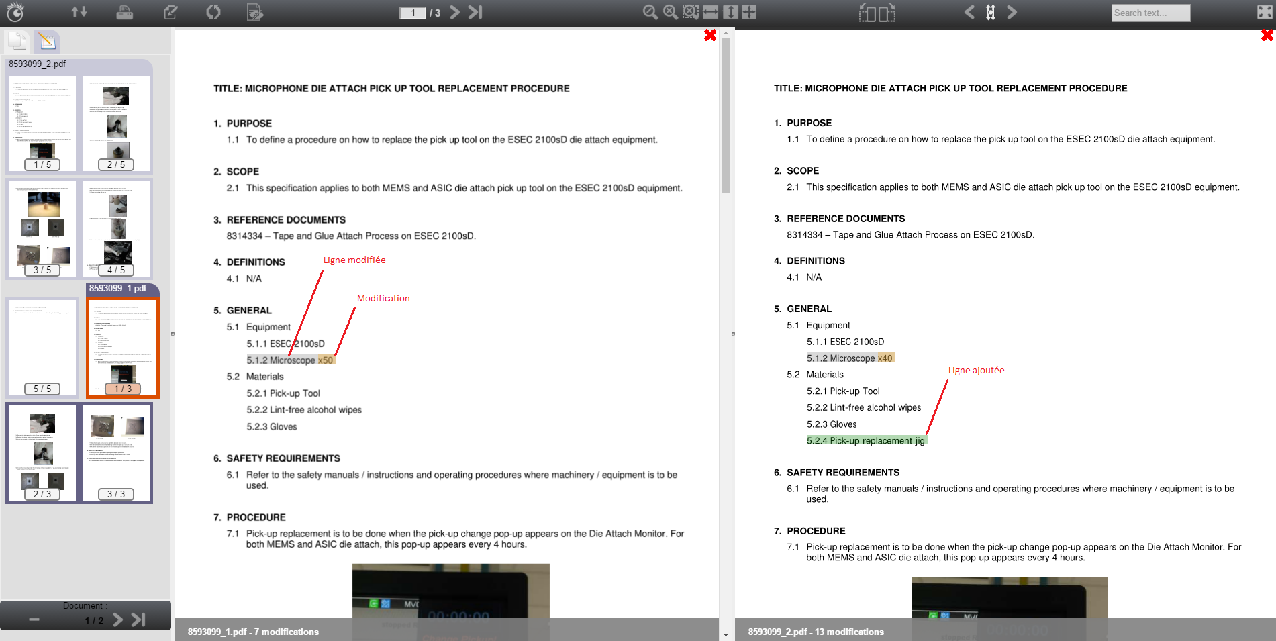Go to the last page of document

(x=475, y=12)
